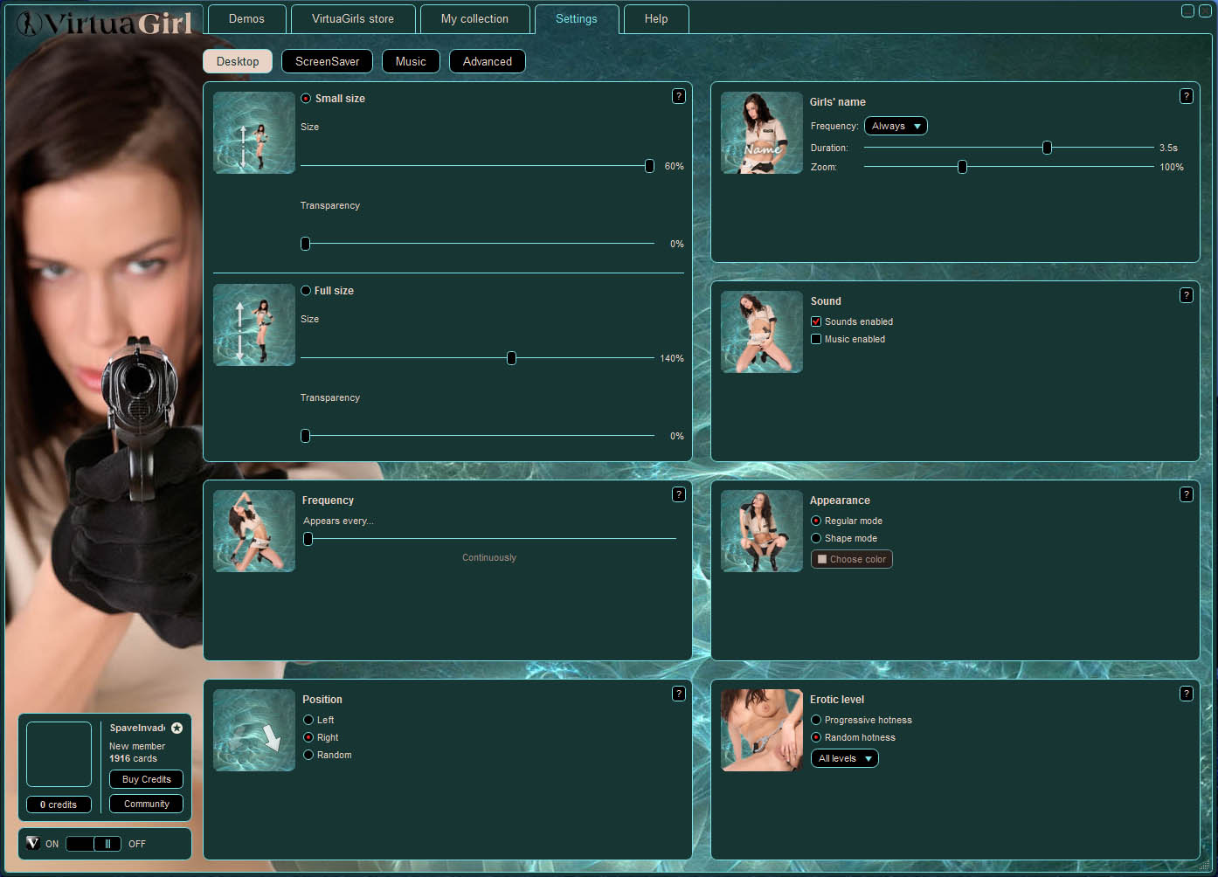The width and height of the screenshot is (1218, 877).
Task: Click the star icon beside the username
Action: [x=176, y=728]
